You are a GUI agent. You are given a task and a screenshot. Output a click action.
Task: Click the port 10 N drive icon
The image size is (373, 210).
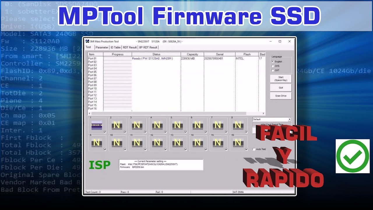click(x=117, y=143)
